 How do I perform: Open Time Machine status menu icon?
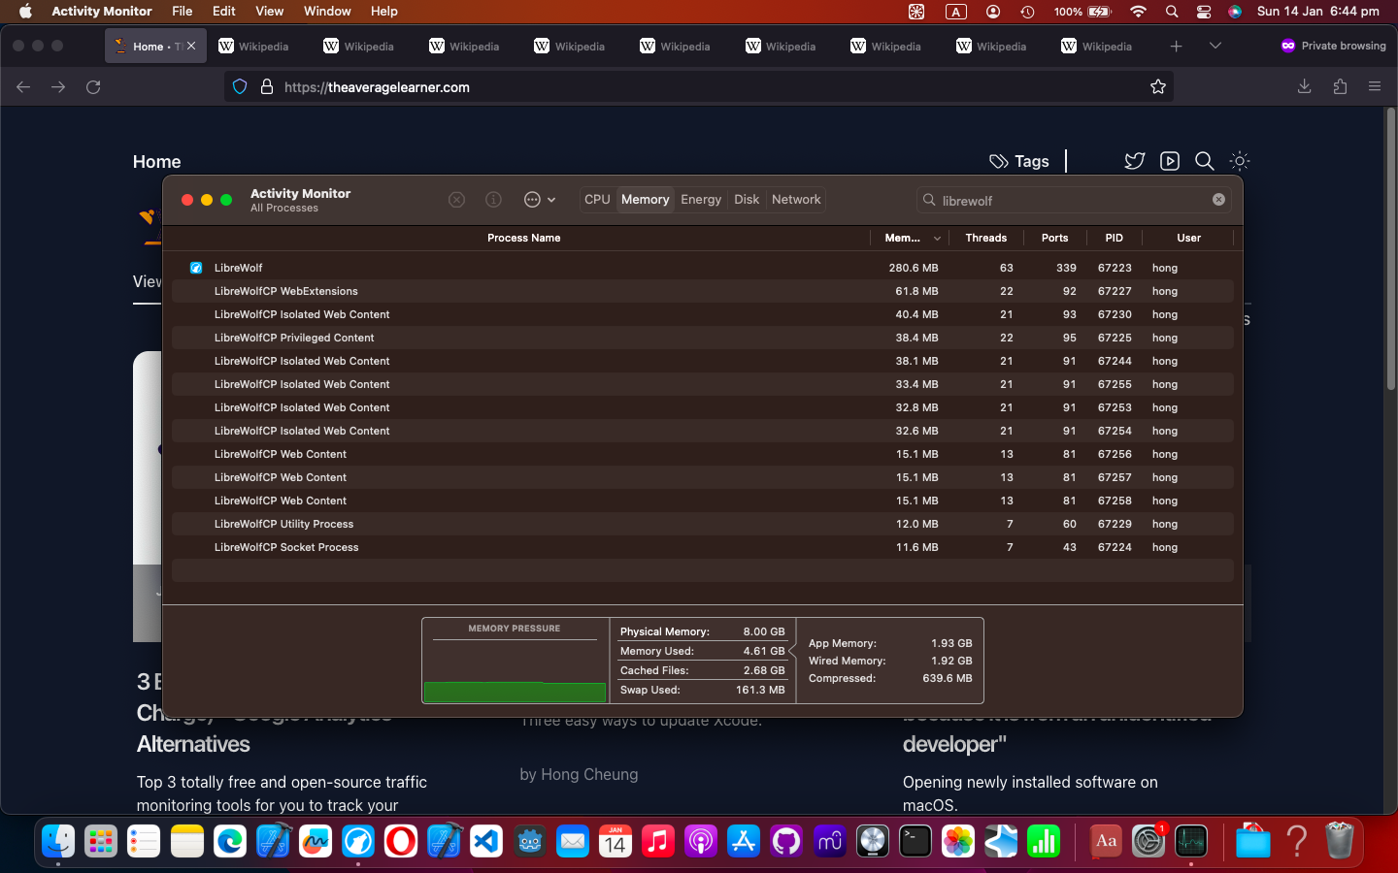pos(1027,12)
